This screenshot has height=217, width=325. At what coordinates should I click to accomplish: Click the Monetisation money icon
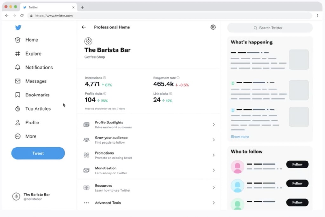point(86,170)
